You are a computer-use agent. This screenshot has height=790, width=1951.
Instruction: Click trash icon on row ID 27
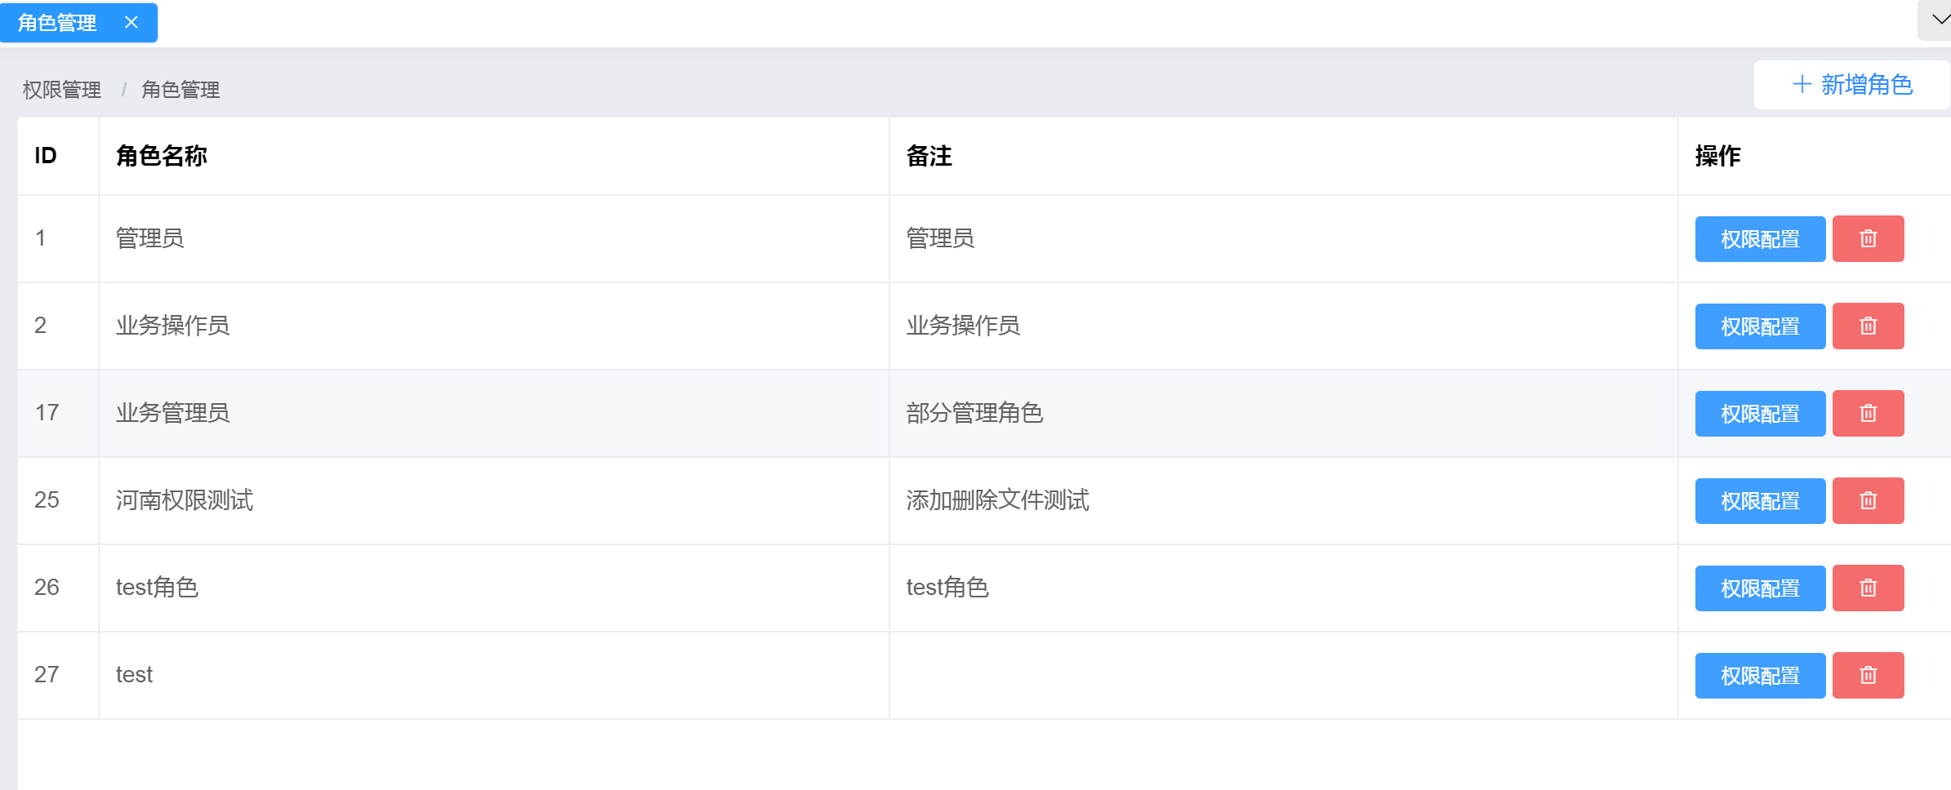pos(1868,675)
